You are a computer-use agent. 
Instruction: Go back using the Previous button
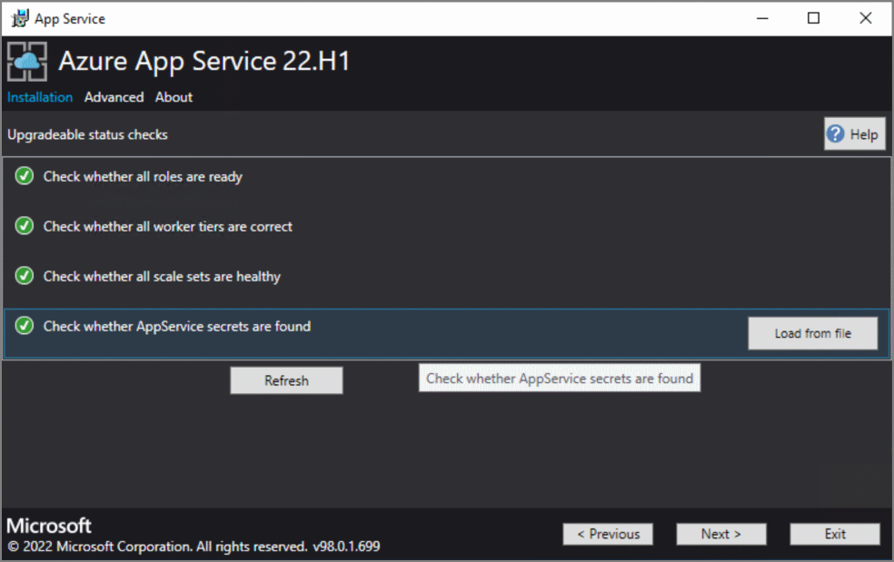607,534
